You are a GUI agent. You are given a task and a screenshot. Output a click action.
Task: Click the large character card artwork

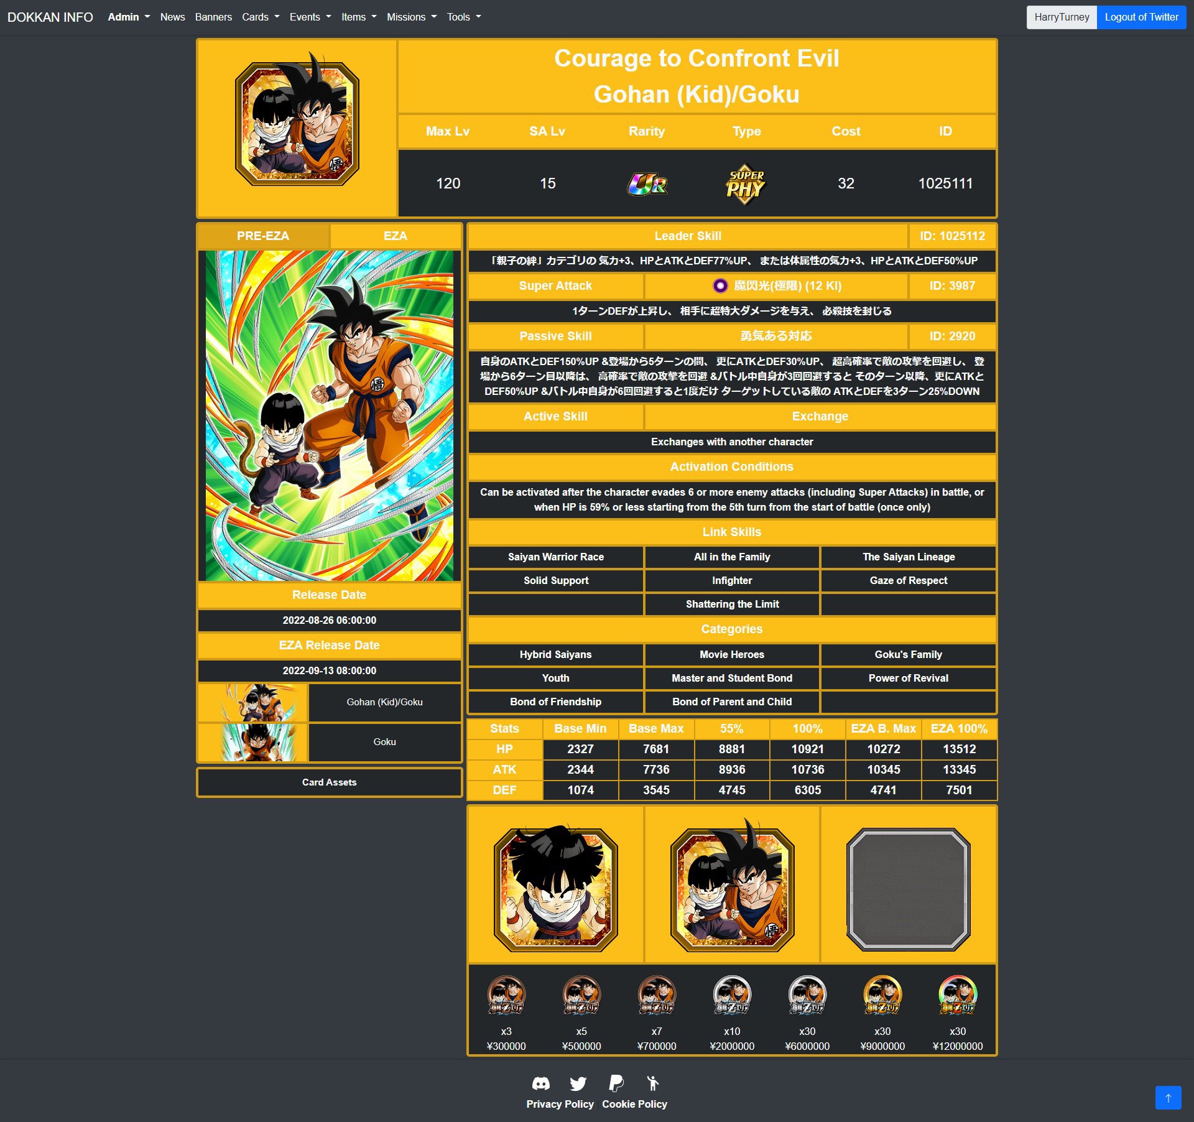[x=330, y=415]
